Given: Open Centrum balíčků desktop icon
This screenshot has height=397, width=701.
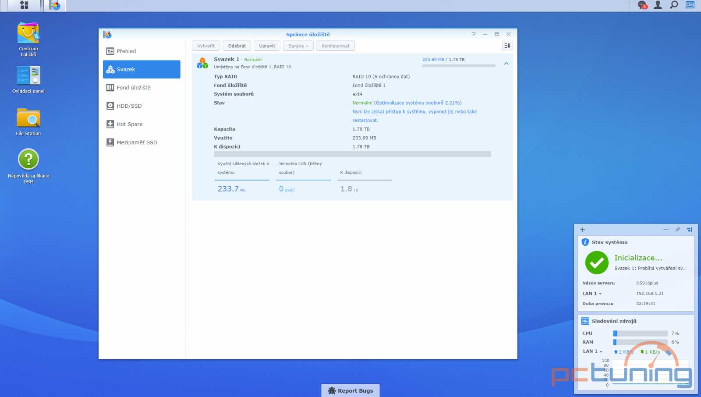Looking at the screenshot, I should pyautogui.click(x=28, y=39).
